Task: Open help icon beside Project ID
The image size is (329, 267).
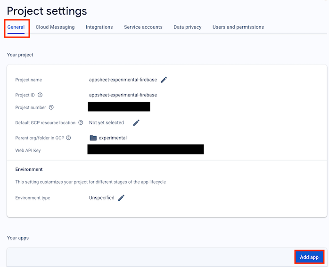Action: [x=40, y=95]
